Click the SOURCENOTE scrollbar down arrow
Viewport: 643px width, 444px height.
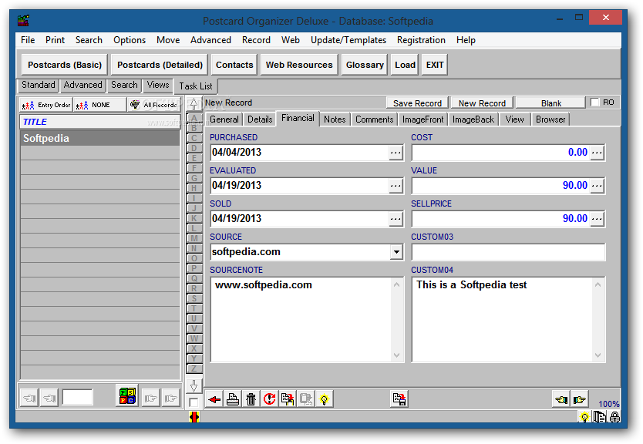click(396, 355)
